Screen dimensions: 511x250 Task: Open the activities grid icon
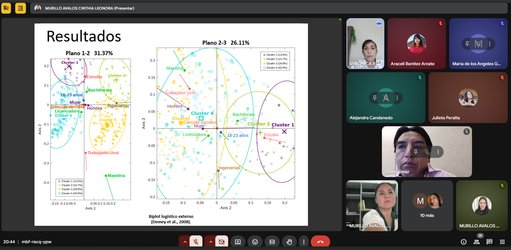click(502, 242)
